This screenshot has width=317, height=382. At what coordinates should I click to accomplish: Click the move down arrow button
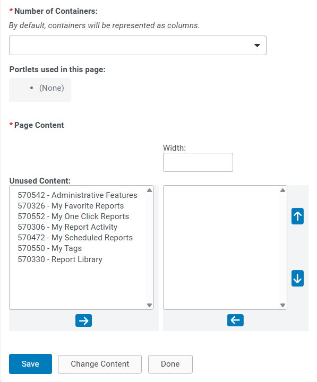click(x=297, y=278)
